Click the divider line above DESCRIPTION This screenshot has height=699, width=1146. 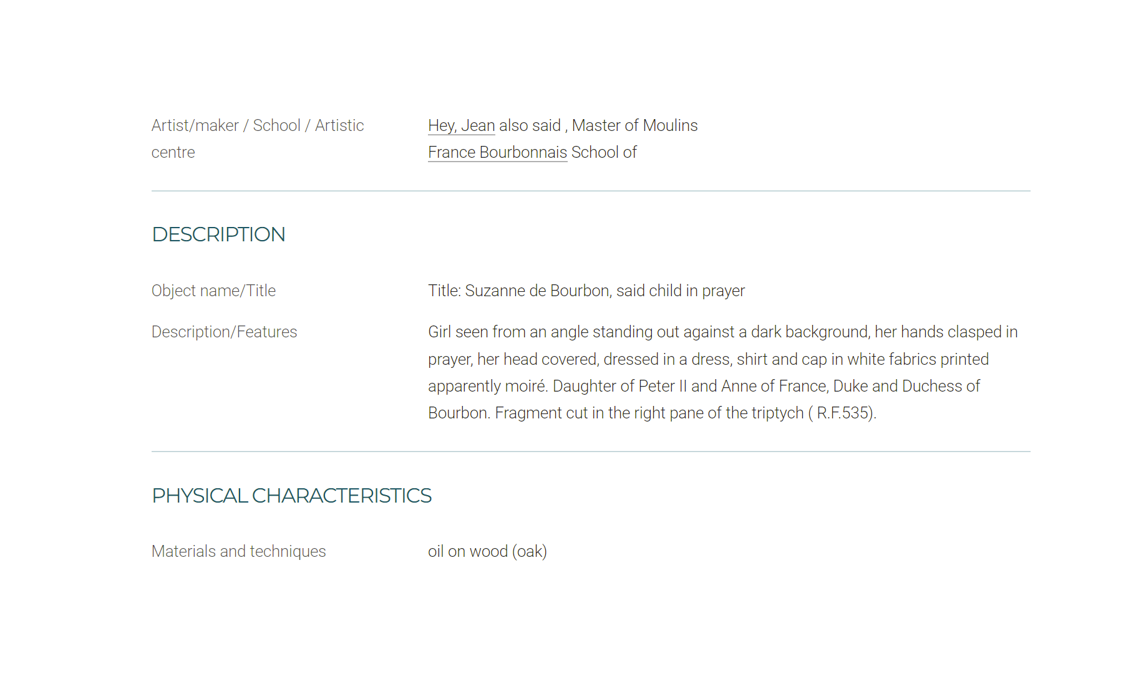pyautogui.click(x=591, y=191)
